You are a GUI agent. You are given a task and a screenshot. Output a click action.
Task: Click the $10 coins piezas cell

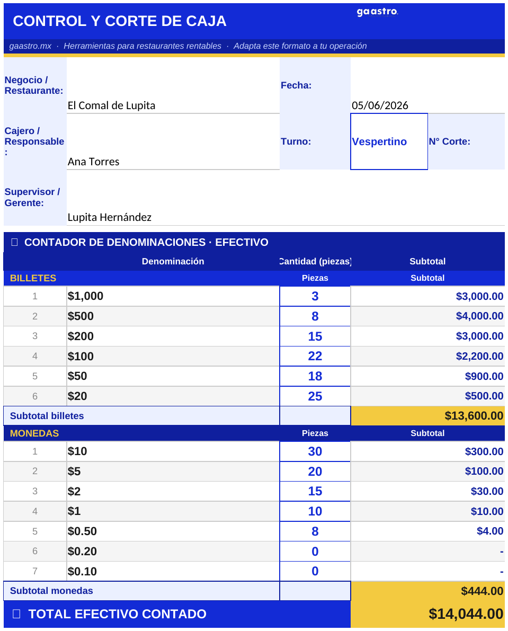(315, 451)
